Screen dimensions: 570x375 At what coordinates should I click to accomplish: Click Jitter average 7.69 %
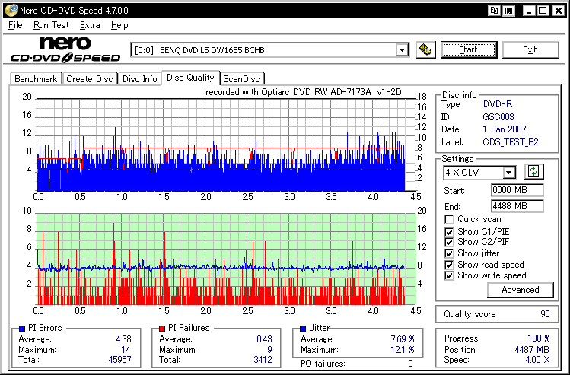tap(403, 339)
